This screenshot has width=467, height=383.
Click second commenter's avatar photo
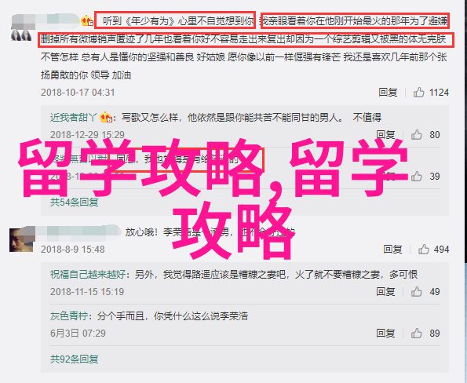[x=21, y=239]
